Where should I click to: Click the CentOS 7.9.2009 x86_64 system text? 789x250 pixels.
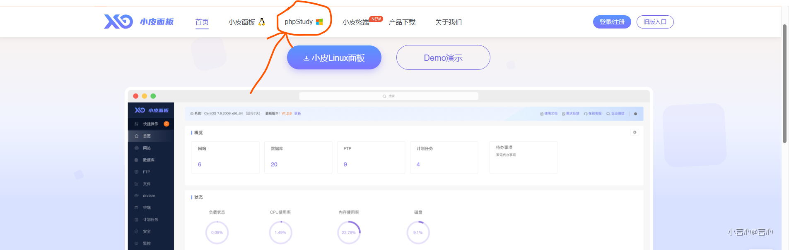[224, 113]
